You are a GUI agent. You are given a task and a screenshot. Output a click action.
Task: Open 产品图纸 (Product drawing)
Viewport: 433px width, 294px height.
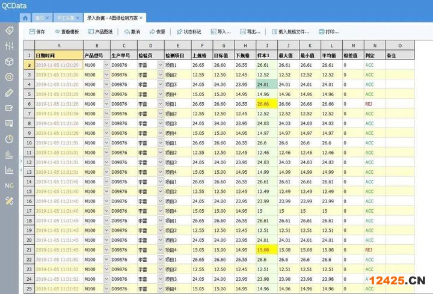[100, 32]
